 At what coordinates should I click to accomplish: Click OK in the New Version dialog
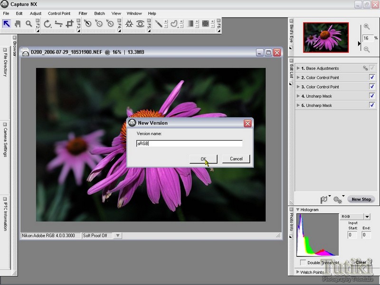point(203,159)
